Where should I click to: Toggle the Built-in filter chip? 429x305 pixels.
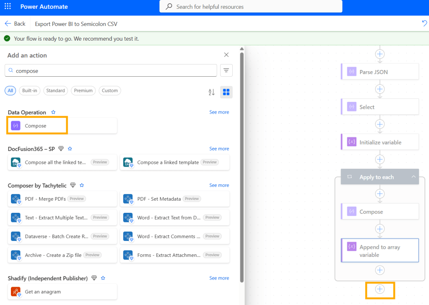[x=29, y=90]
